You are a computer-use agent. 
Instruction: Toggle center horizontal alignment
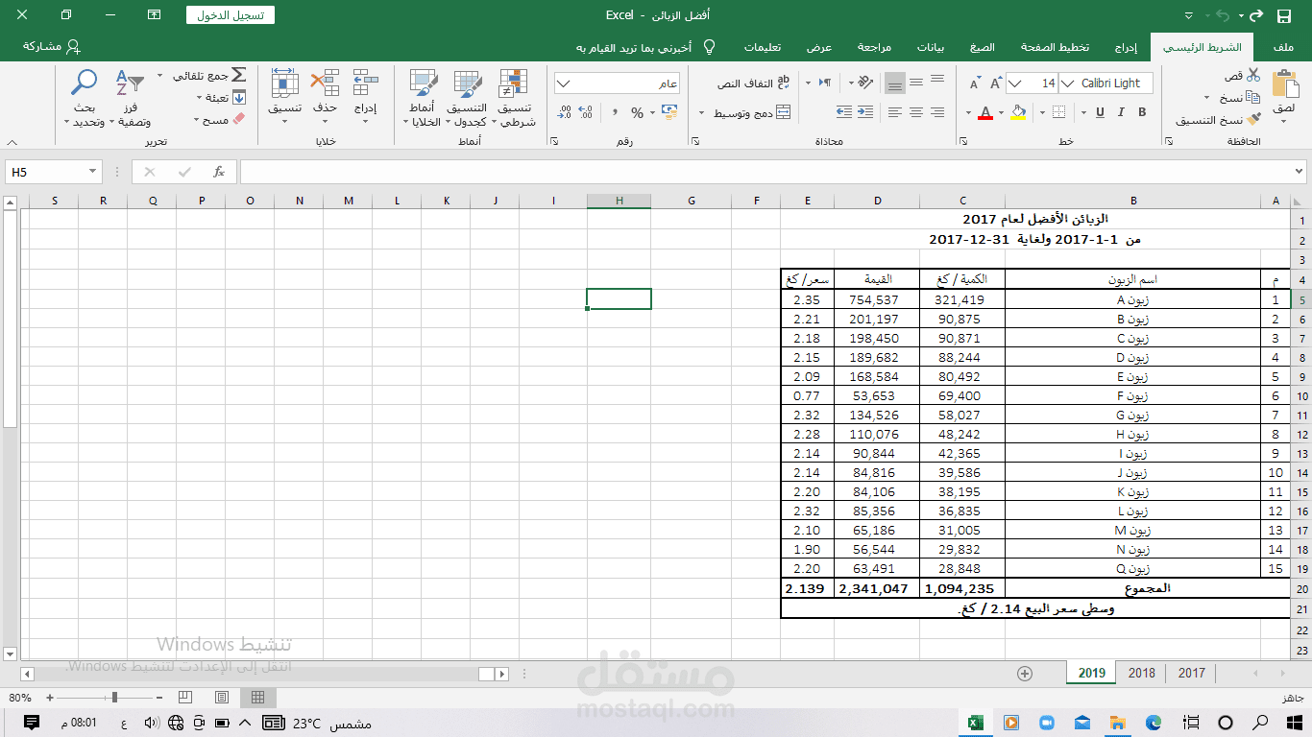click(x=916, y=113)
